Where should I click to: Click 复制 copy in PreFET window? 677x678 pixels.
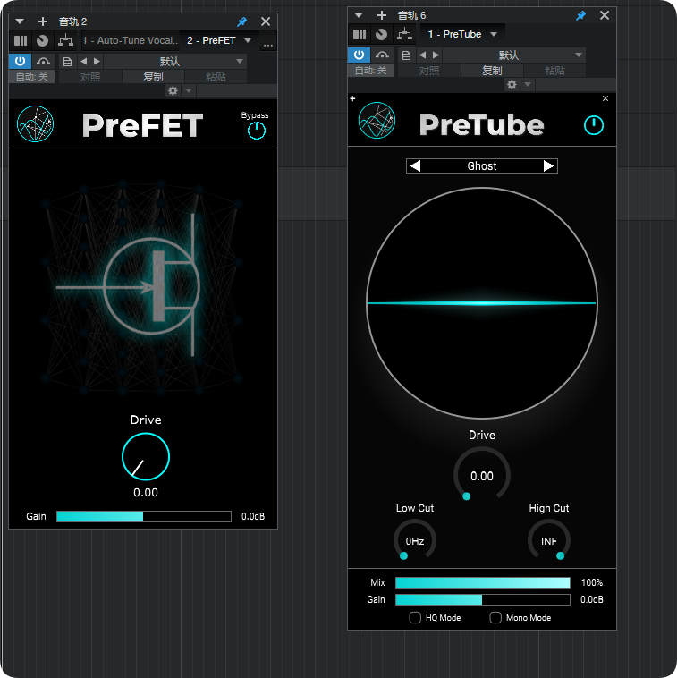pyautogui.click(x=153, y=77)
